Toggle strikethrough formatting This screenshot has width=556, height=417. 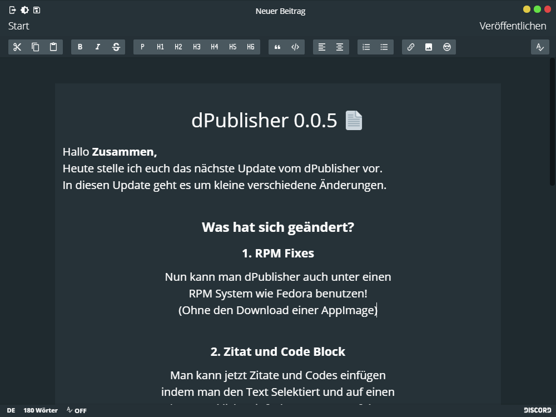(116, 47)
